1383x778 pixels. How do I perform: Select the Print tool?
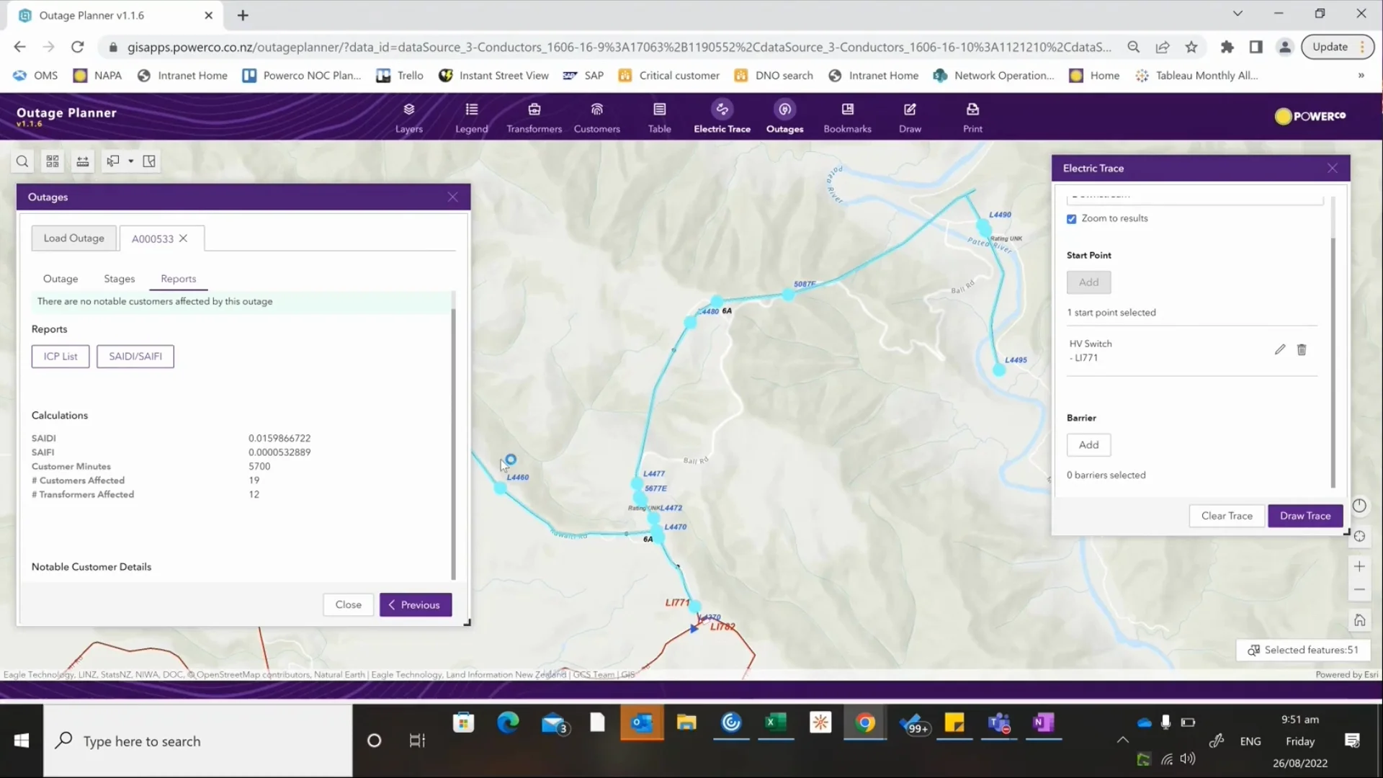click(972, 115)
